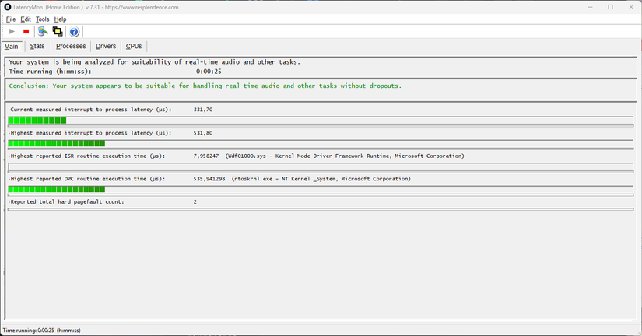Image resolution: width=642 pixels, height=336 pixels.
Task: Open the Help menu
Action: pos(60,19)
